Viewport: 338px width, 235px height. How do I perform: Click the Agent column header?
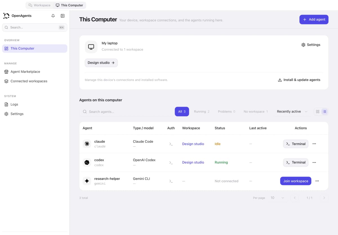point(87,128)
